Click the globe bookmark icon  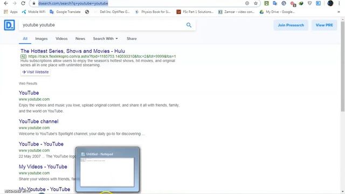pyautogui.click(x=87, y=12)
